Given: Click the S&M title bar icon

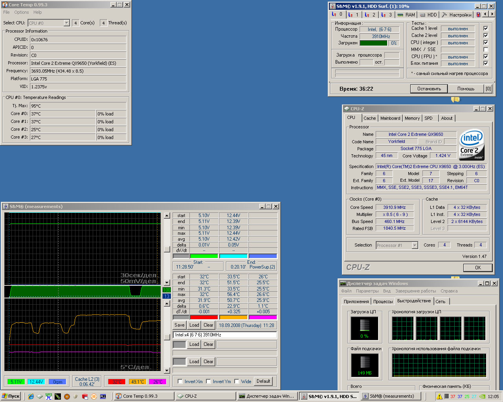Looking at the screenshot, I should pyautogui.click(x=333, y=6).
